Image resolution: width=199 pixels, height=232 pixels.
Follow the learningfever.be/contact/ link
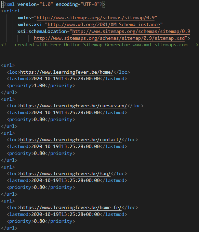(71, 140)
